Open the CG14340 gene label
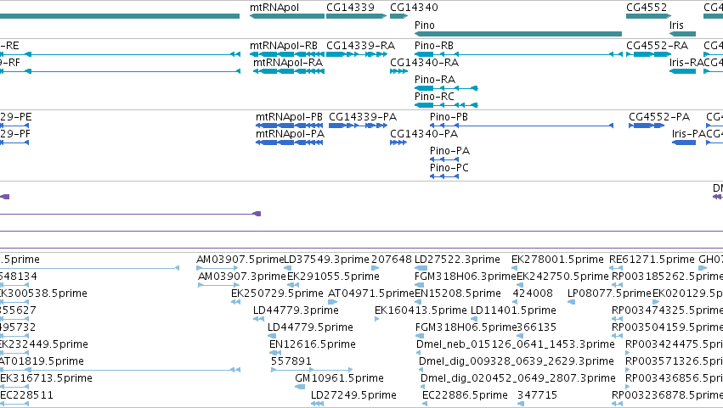Image resolution: width=723 pixels, height=408 pixels. (x=414, y=8)
